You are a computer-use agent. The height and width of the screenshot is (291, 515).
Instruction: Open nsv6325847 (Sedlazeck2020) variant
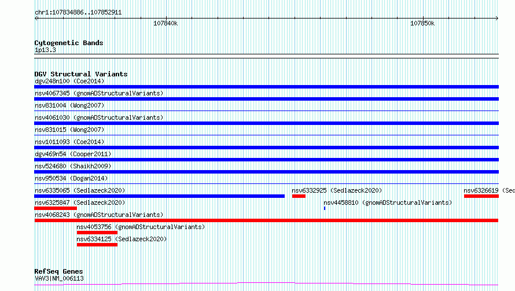[x=80, y=202]
